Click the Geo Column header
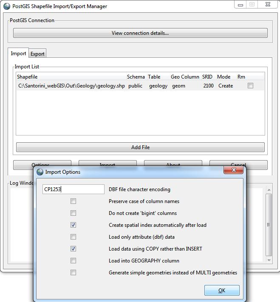The width and height of the screenshot is (280, 302). 185,76
